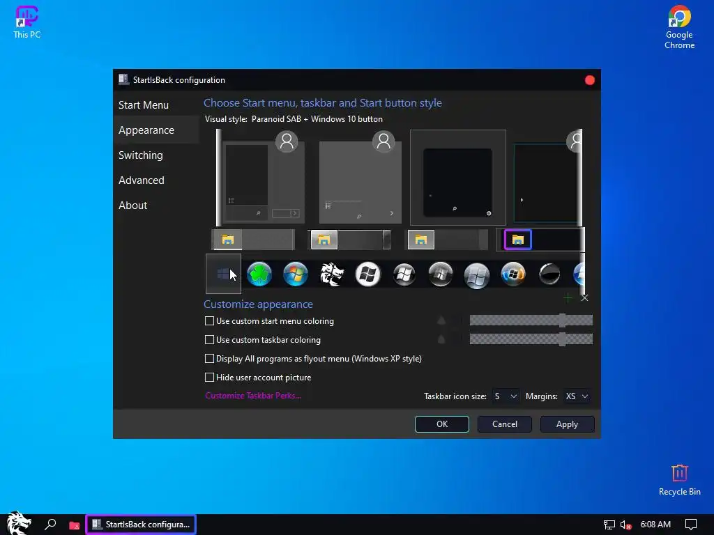
Task: Open the network tray icon
Action: pyautogui.click(x=609, y=525)
